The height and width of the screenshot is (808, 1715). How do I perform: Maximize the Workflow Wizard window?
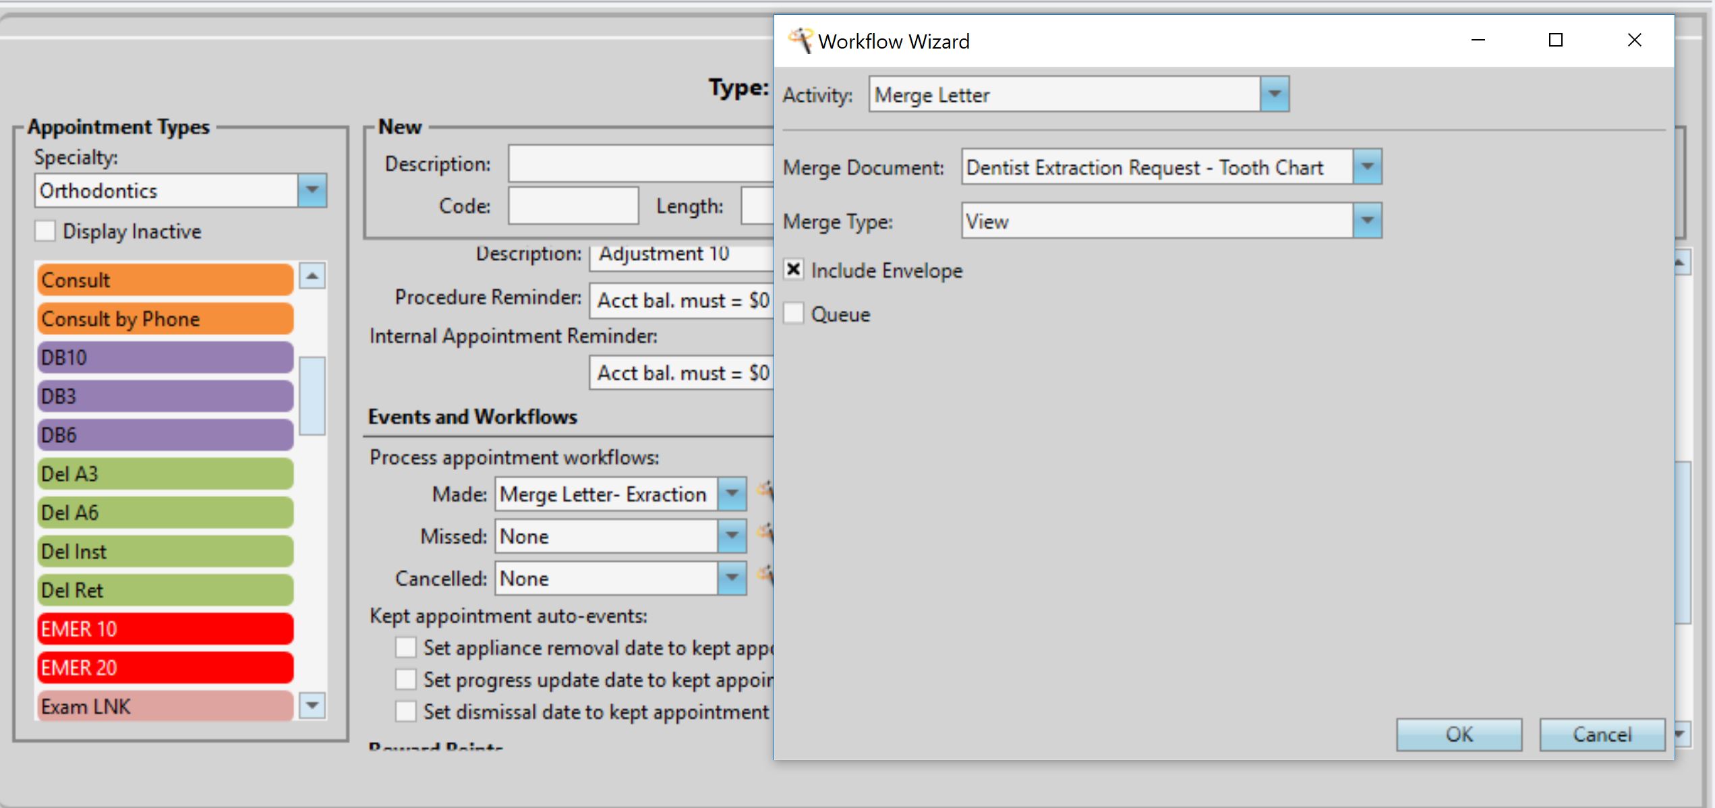(1555, 40)
